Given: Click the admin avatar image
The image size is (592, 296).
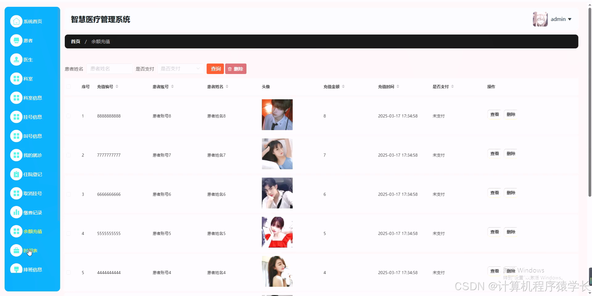Looking at the screenshot, I should pyautogui.click(x=540, y=19).
